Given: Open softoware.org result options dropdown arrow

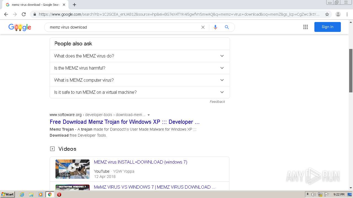Looking at the screenshot, I should click(x=149, y=115).
